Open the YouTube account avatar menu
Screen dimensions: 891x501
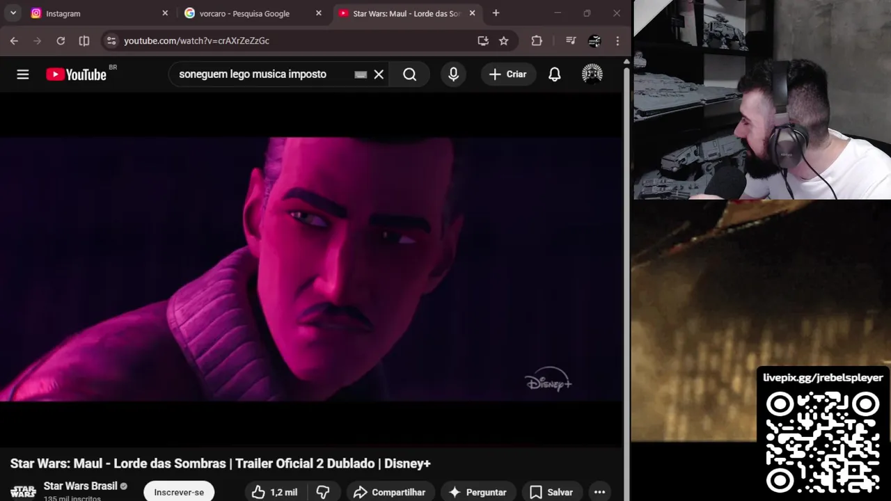pyautogui.click(x=592, y=74)
